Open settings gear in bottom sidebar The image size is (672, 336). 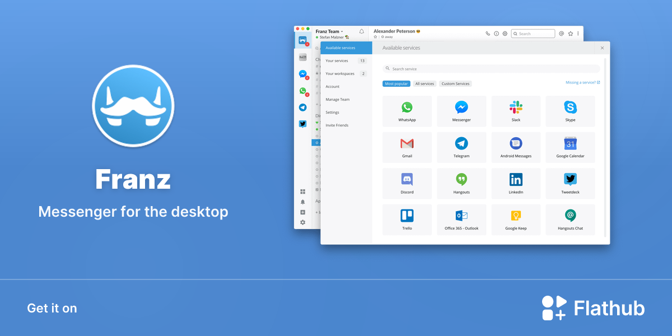[303, 222]
